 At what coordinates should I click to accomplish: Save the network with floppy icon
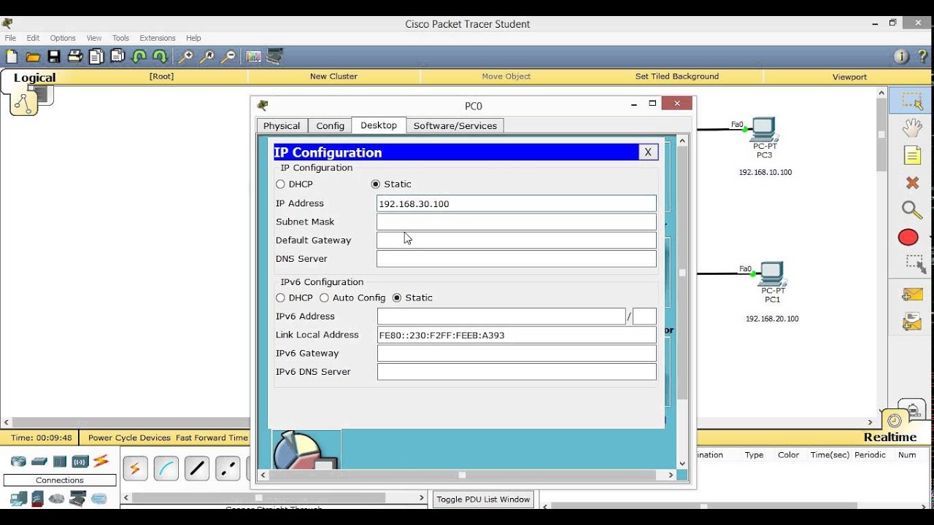[54, 57]
